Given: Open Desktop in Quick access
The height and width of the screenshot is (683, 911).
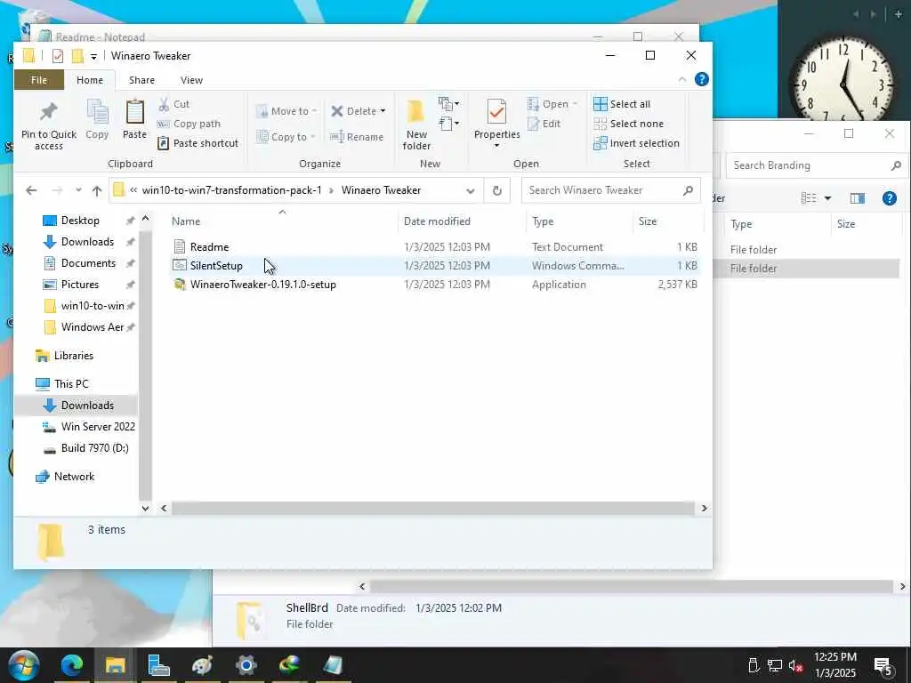Looking at the screenshot, I should [80, 221].
